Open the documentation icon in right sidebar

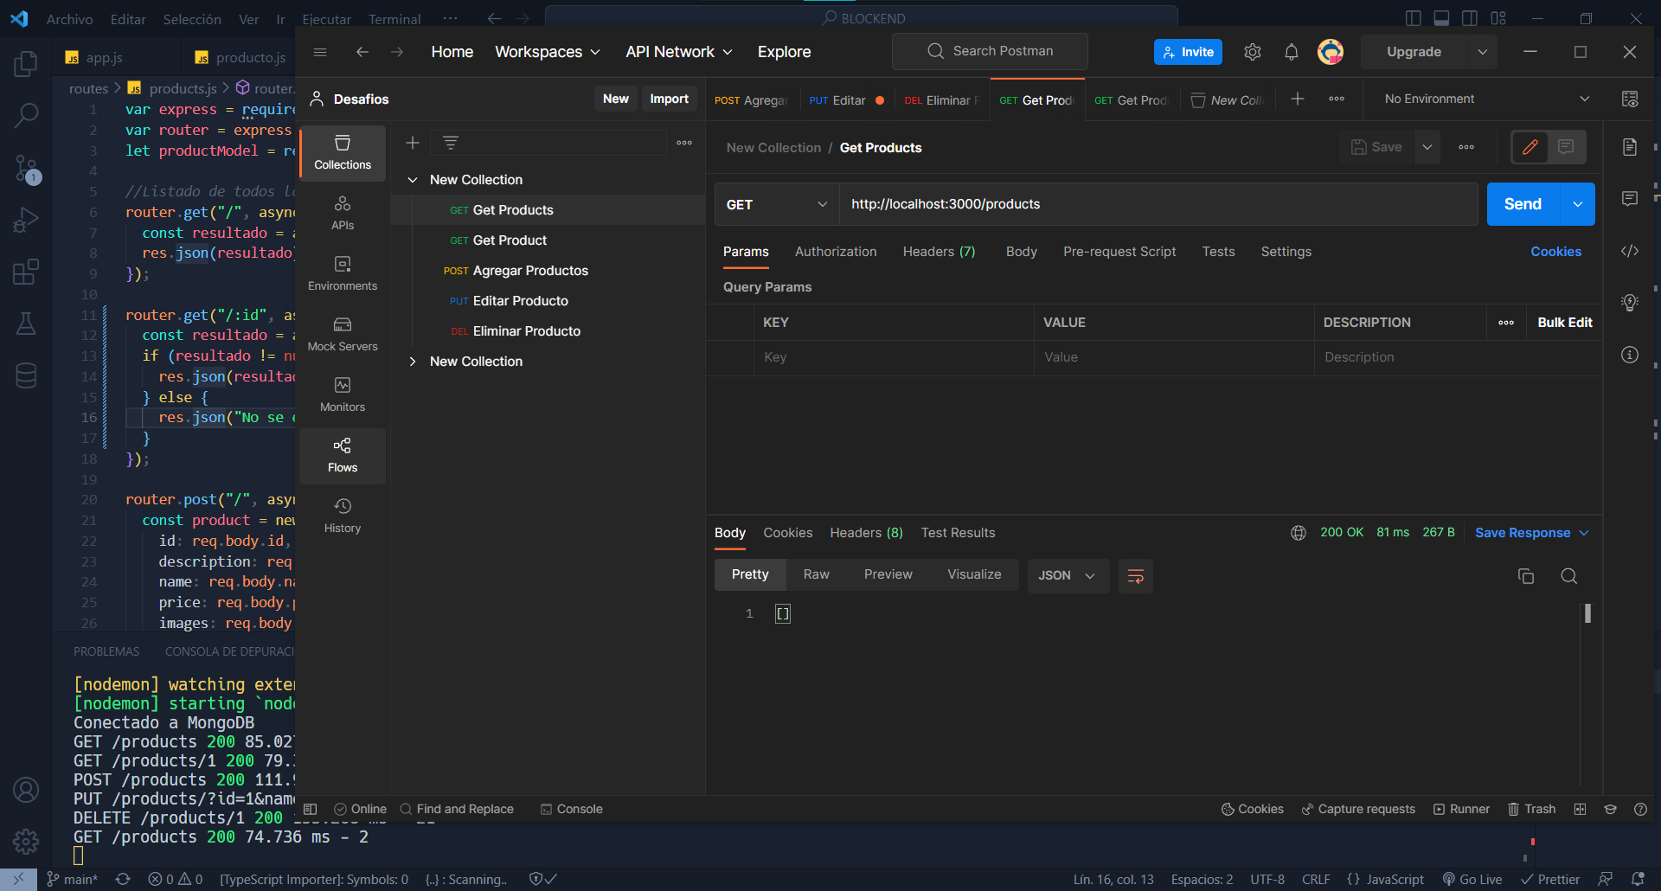pyautogui.click(x=1630, y=147)
